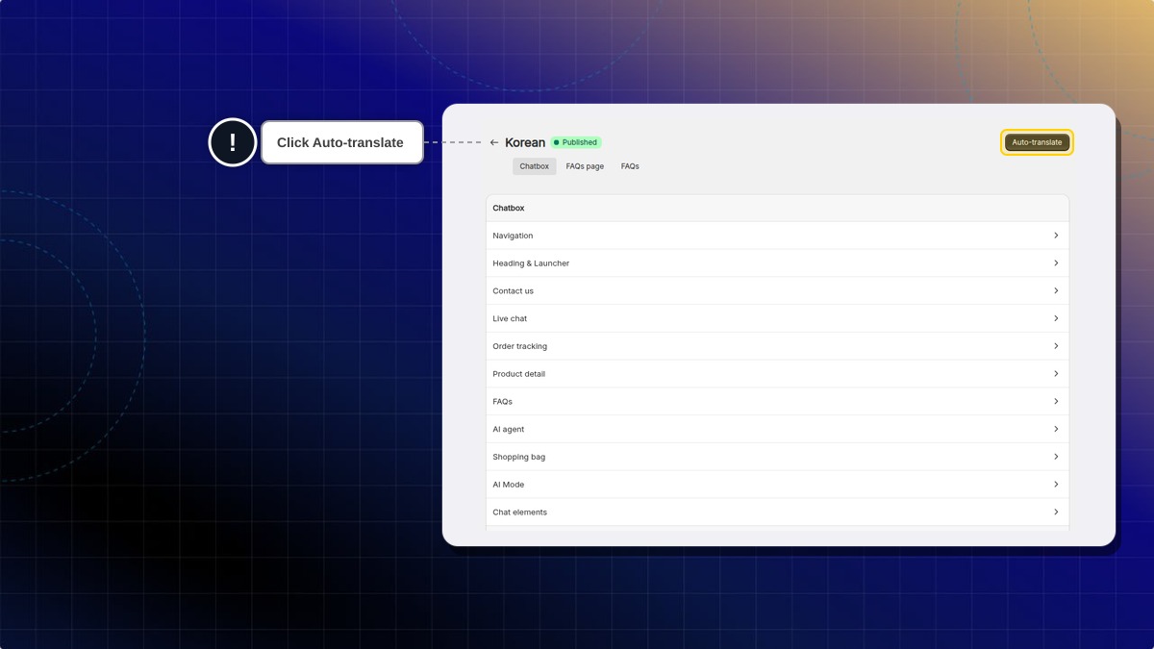Select the Chatbox tab
This screenshot has width=1154, height=649.
tap(534, 166)
